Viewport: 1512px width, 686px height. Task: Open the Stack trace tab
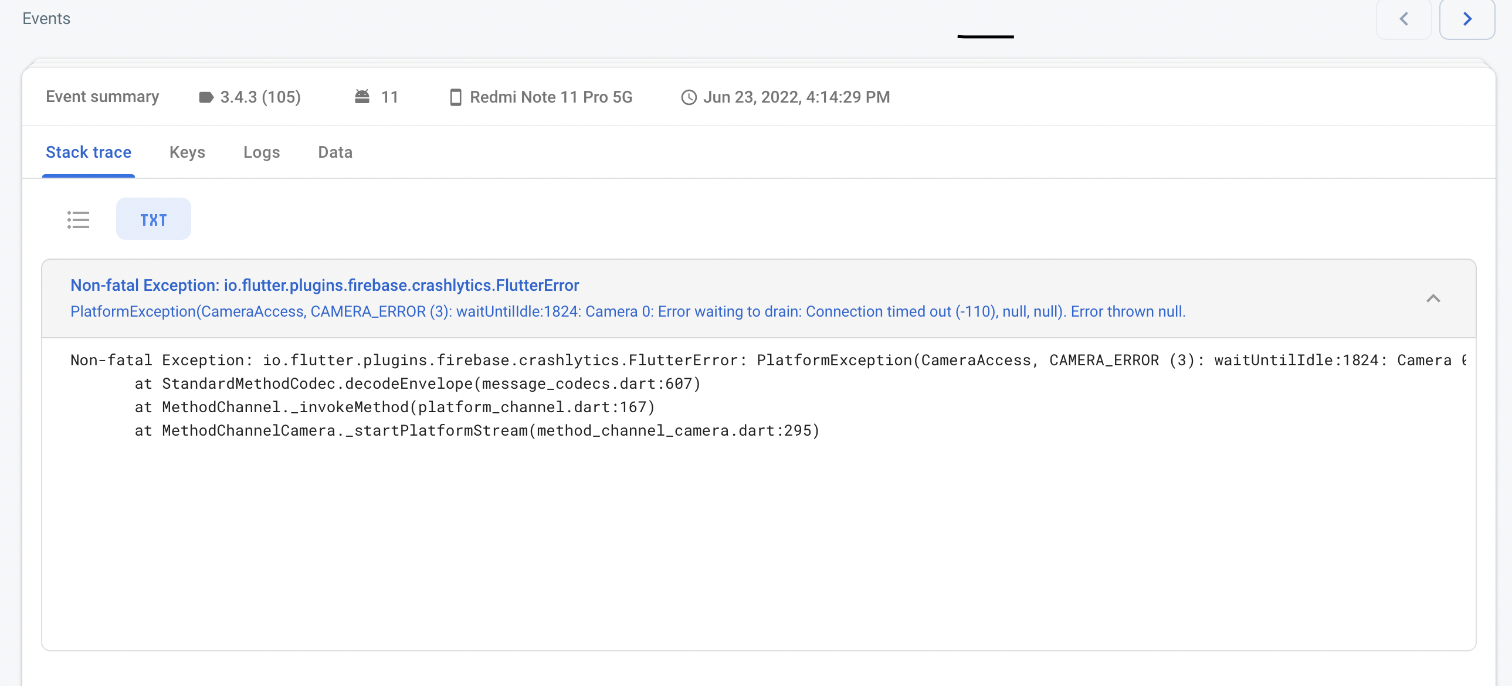click(x=89, y=152)
